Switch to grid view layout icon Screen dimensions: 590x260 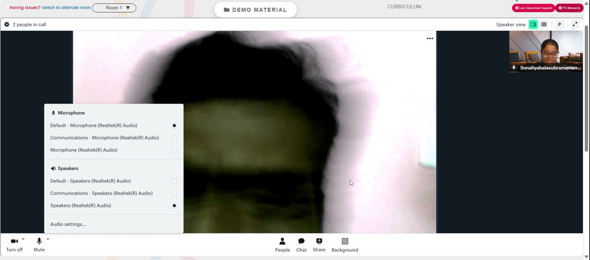tap(544, 24)
